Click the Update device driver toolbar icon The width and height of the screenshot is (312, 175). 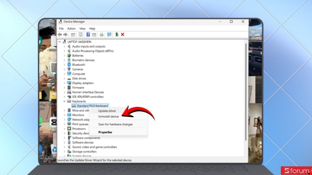point(102,34)
